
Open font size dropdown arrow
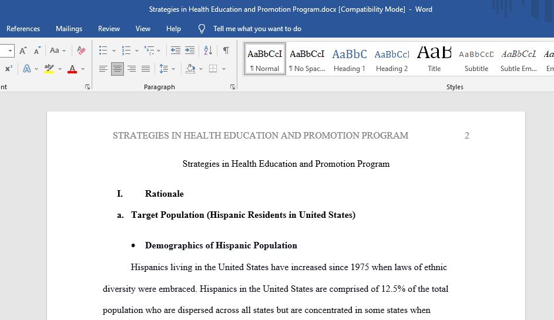click(x=10, y=50)
